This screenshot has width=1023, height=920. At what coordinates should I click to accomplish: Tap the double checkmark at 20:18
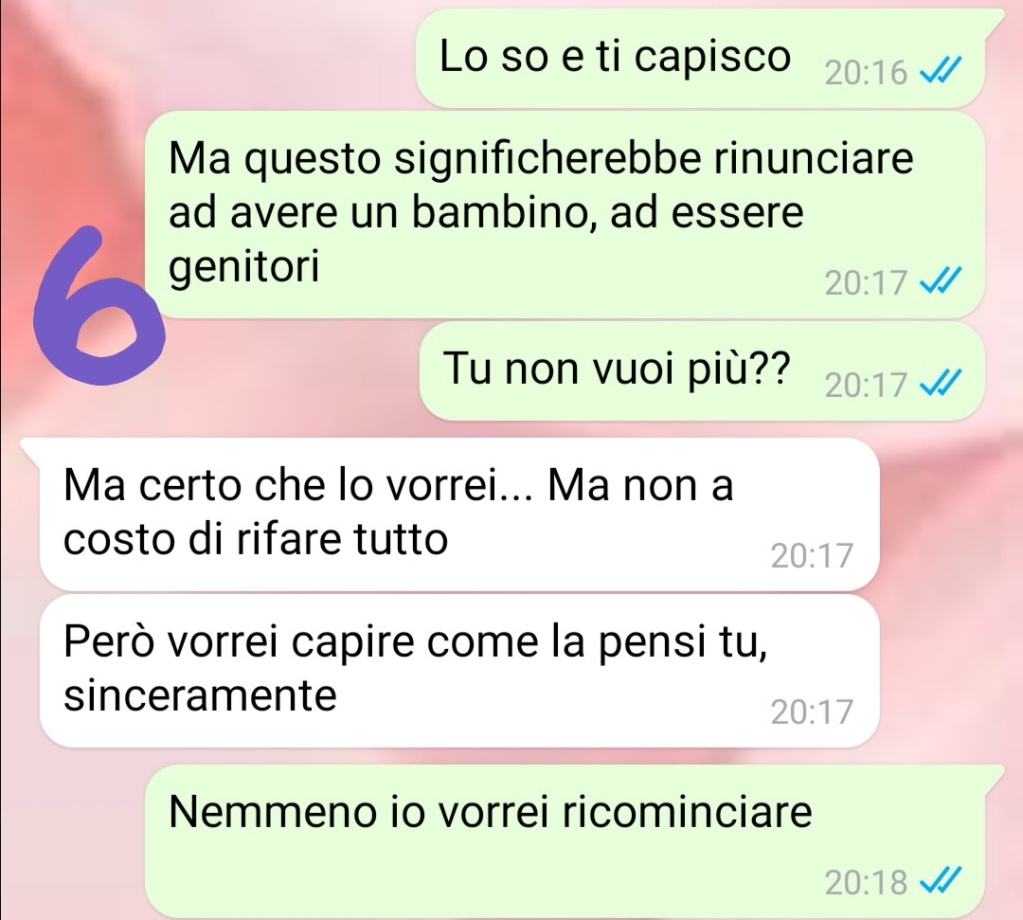coord(941,881)
